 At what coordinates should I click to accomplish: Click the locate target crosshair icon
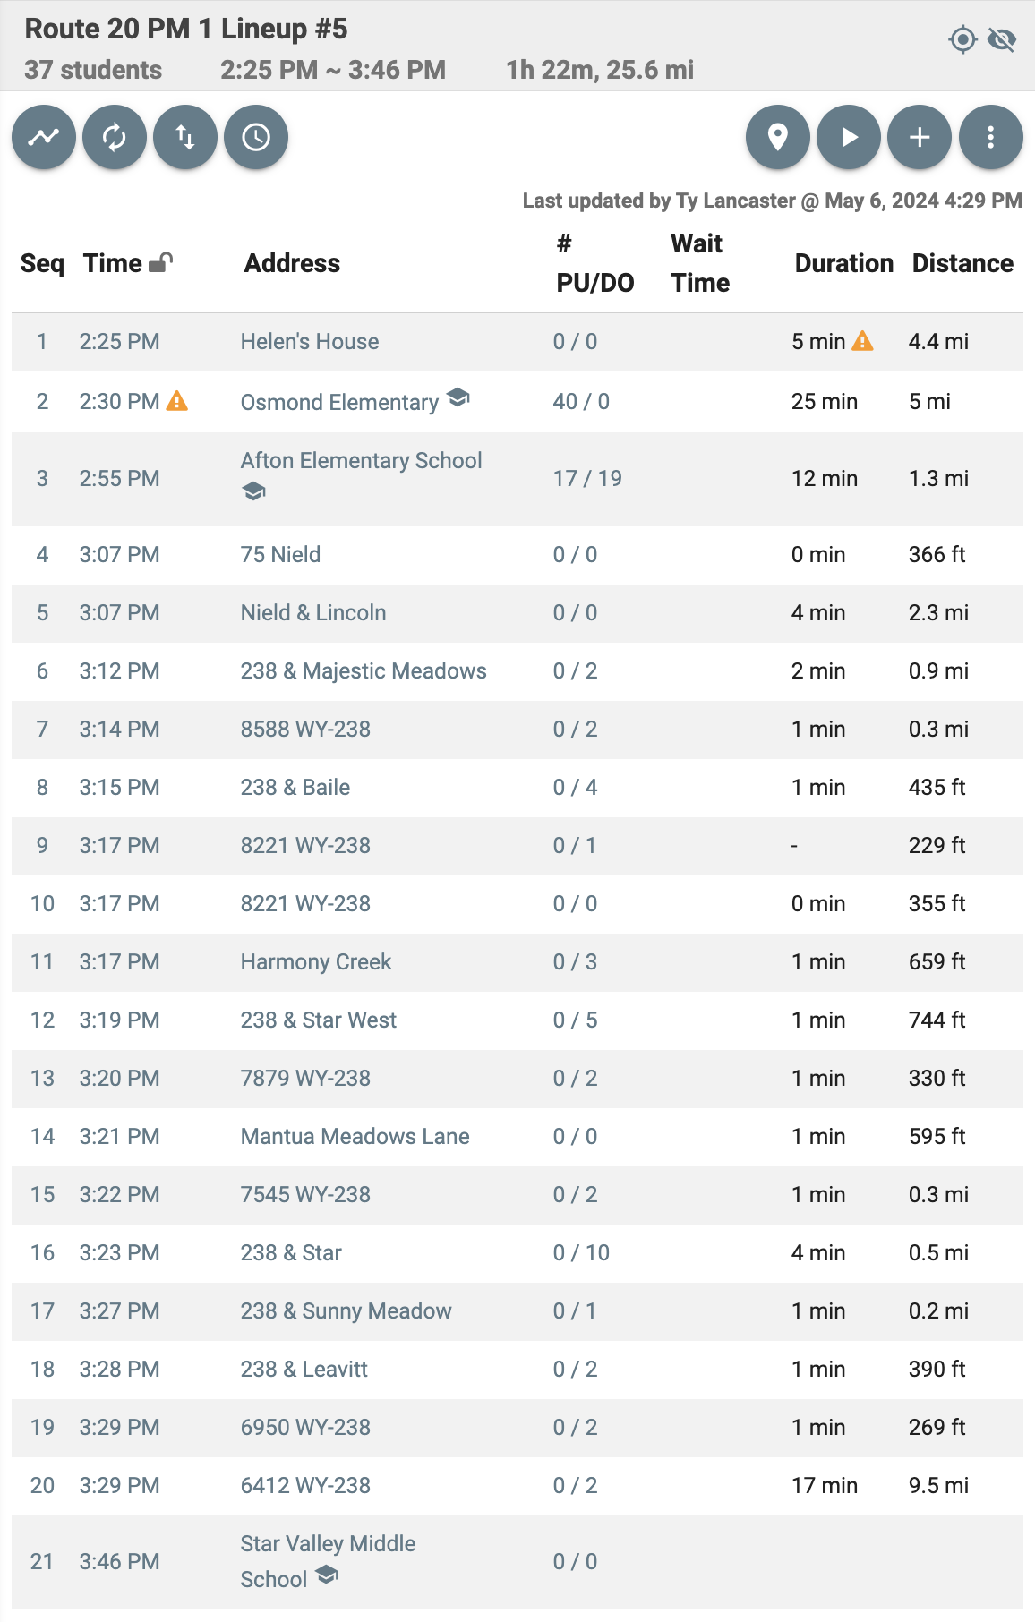coord(962,39)
